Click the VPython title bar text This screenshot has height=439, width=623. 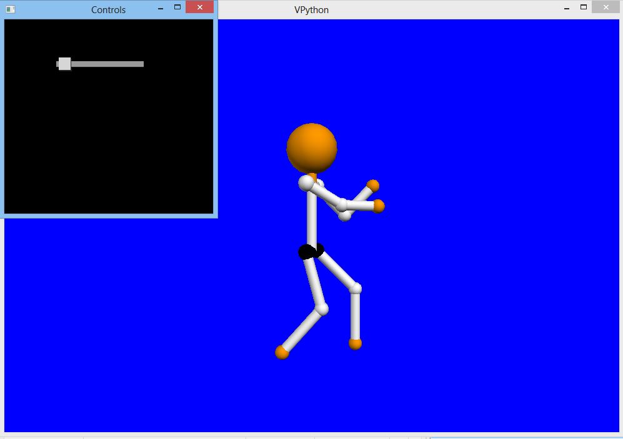pos(311,10)
